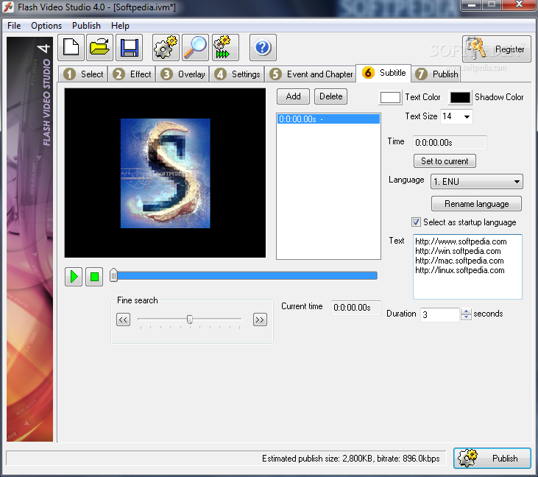Image resolution: width=538 pixels, height=477 pixels.
Task: Pick the black Shadow Color swatch
Action: point(460,97)
